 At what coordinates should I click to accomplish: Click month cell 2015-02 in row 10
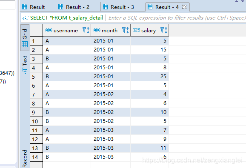111,121
